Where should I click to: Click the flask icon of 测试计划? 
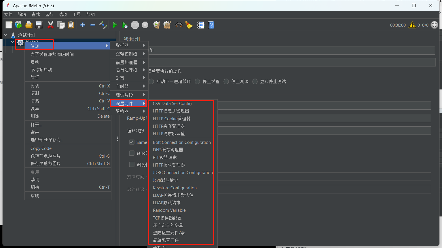[13, 35]
